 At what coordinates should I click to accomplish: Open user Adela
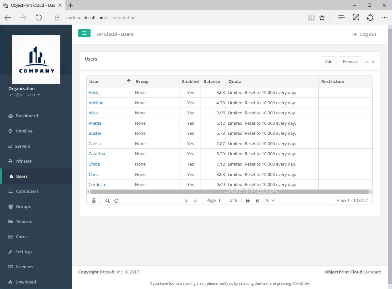coord(94,92)
